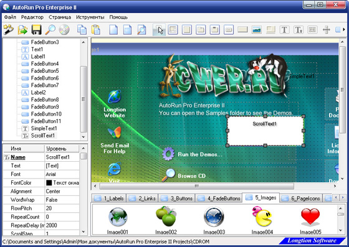This screenshot has height=247, width=349.
Task: Select the plain T text tool
Action: (284, 30)
